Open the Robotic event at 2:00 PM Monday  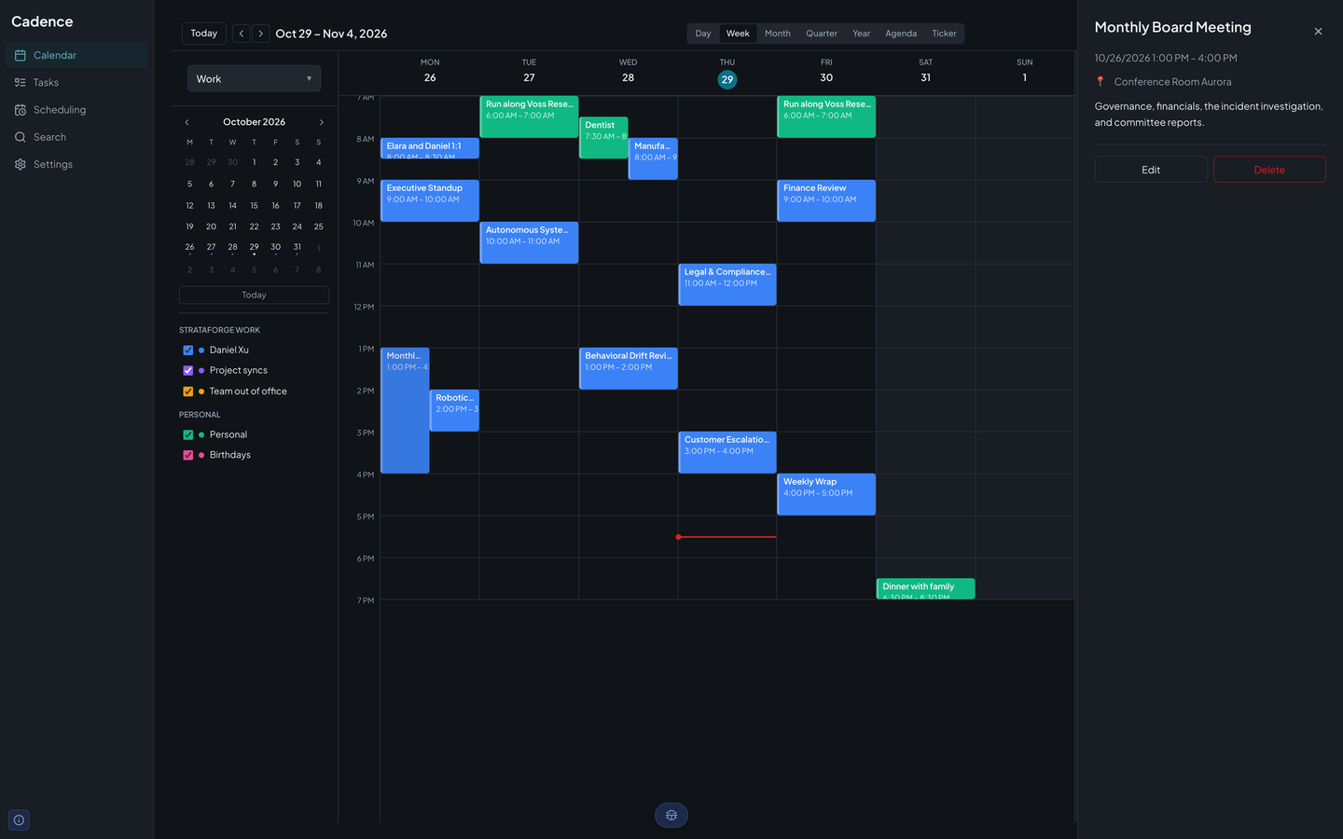tap(454, 410)
